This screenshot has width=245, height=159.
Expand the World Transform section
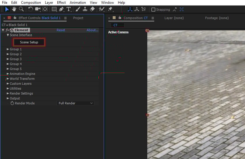pos(8,79)
